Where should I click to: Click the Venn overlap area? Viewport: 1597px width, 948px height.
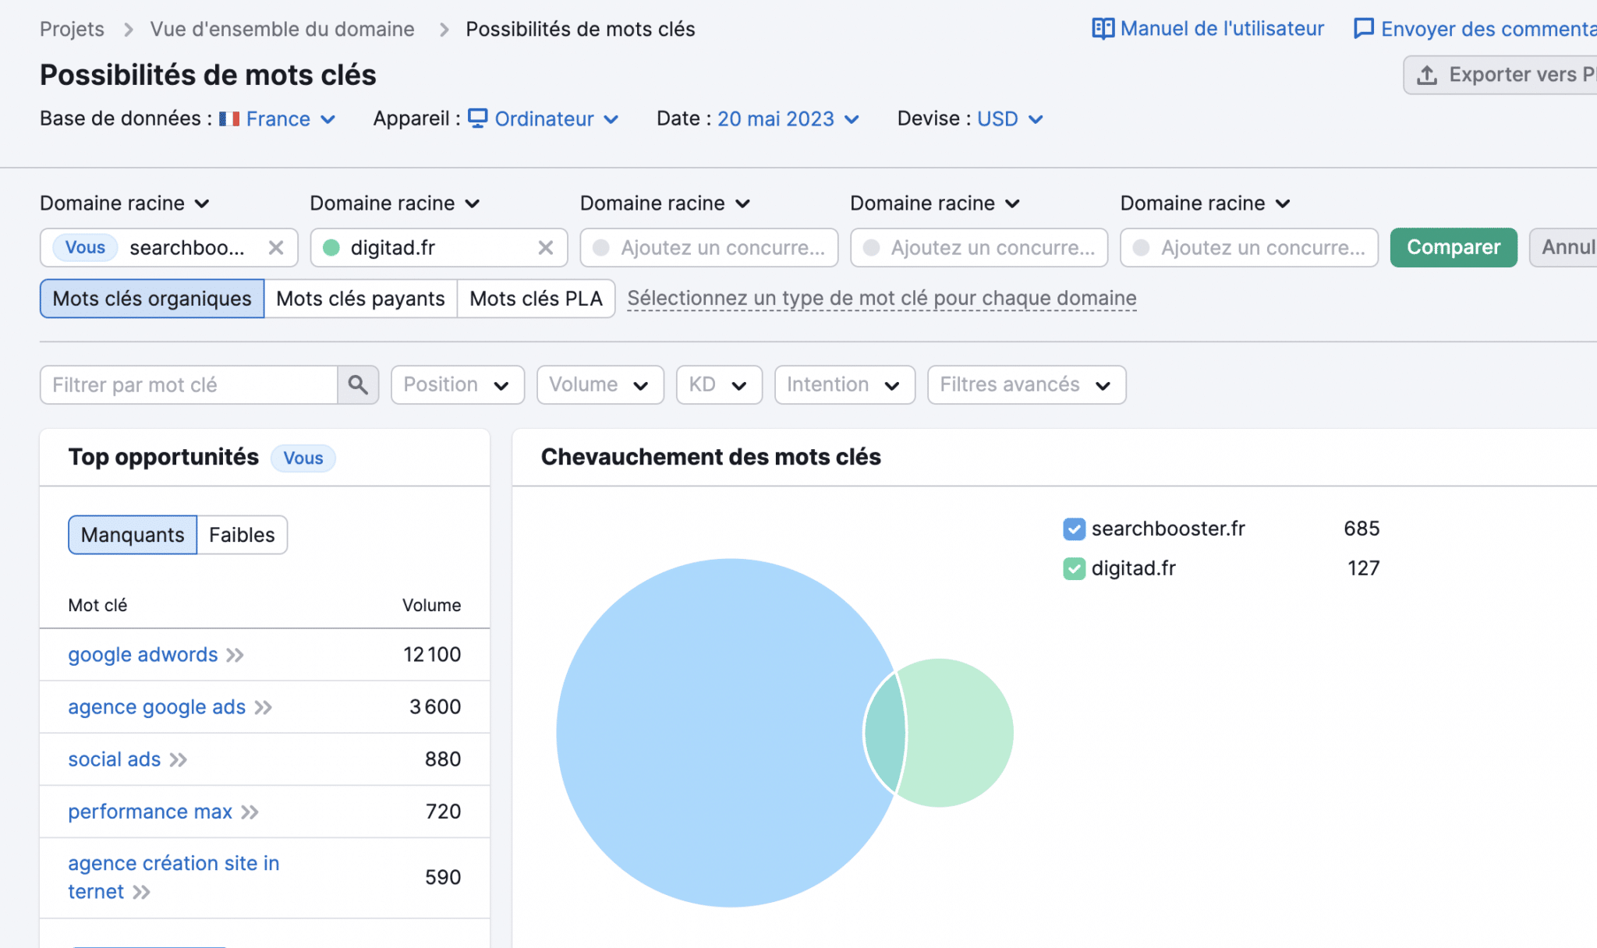click(x=886, y=733)
